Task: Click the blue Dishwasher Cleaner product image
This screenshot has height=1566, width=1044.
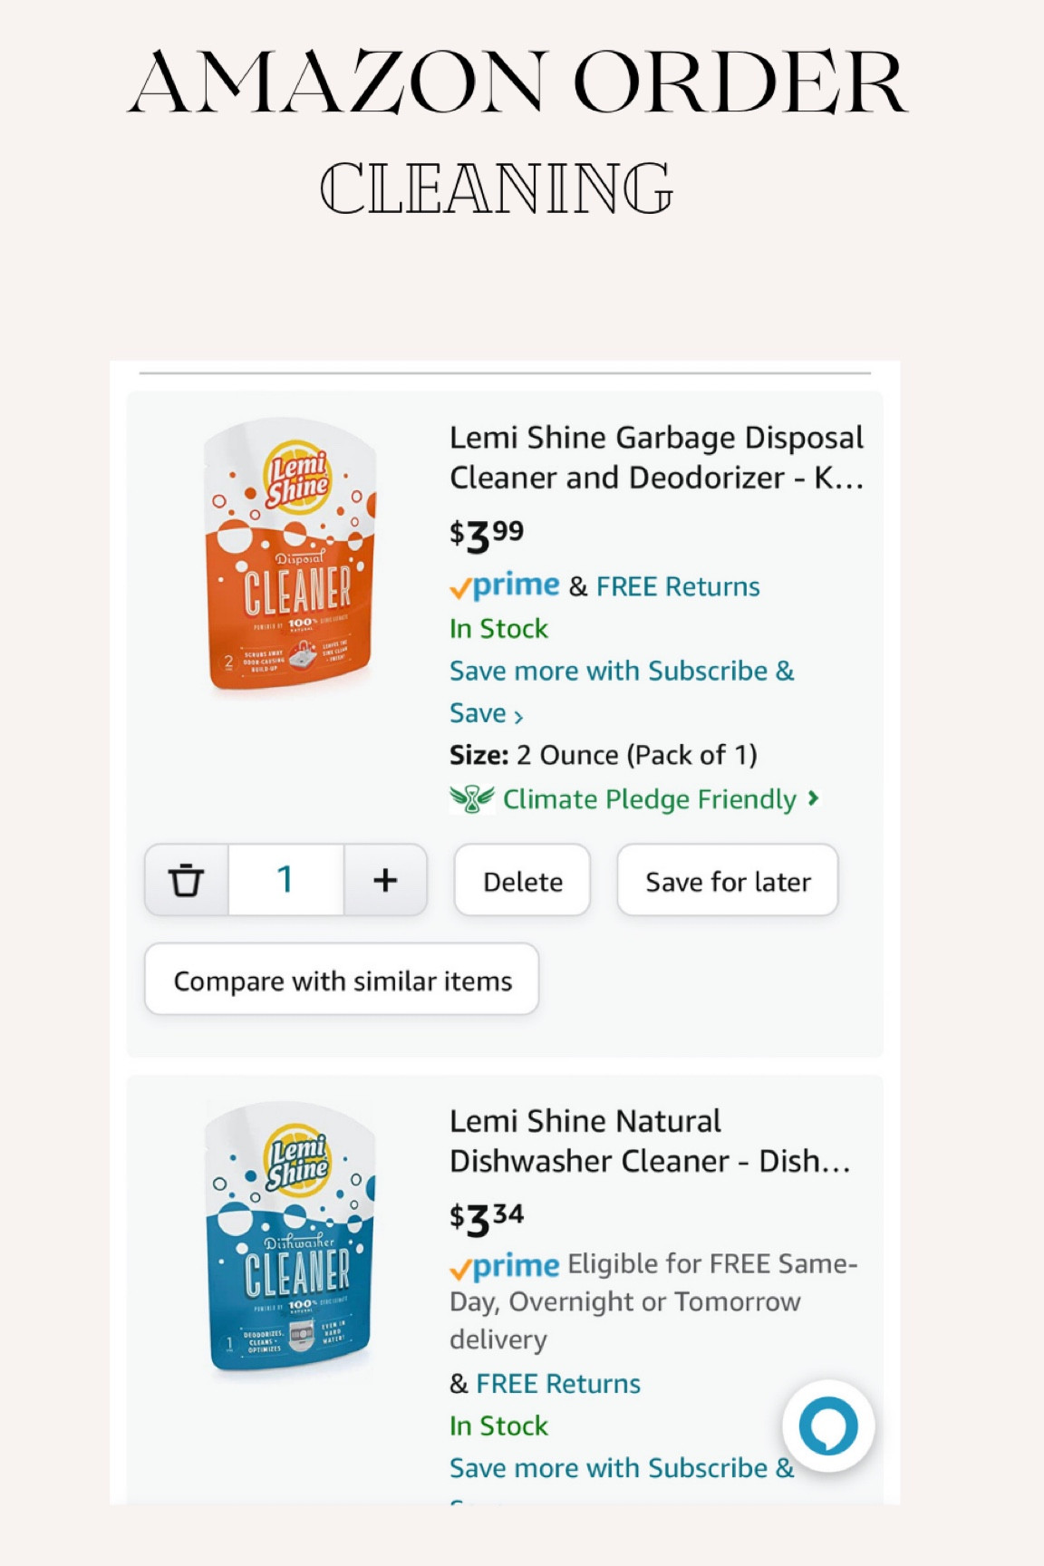Action: tap(290, 1239)
